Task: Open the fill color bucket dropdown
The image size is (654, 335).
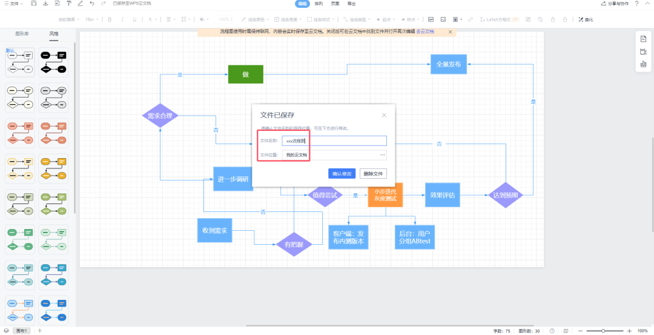Action: [x=203, y=19]
